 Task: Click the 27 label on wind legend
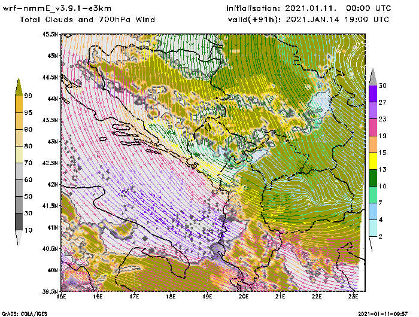click(382, 102)
